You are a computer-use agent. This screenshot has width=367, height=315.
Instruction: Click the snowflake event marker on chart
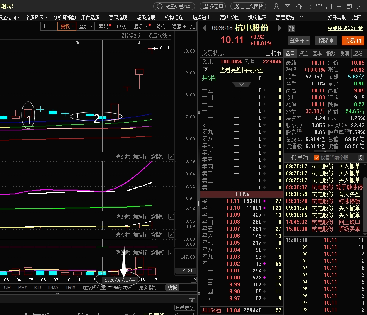(x=77, y=43)
